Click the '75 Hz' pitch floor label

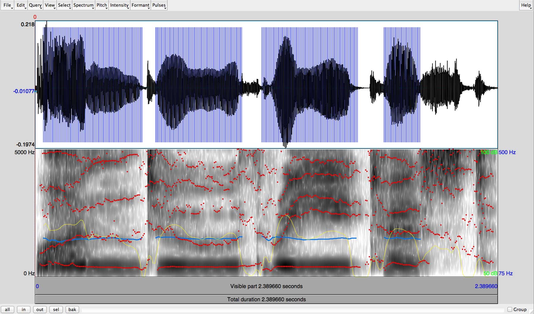point(506,273)
